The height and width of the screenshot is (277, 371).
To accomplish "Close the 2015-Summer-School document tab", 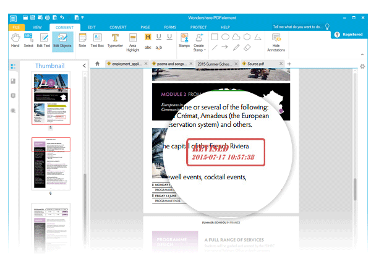I will (x=236, y=64).
